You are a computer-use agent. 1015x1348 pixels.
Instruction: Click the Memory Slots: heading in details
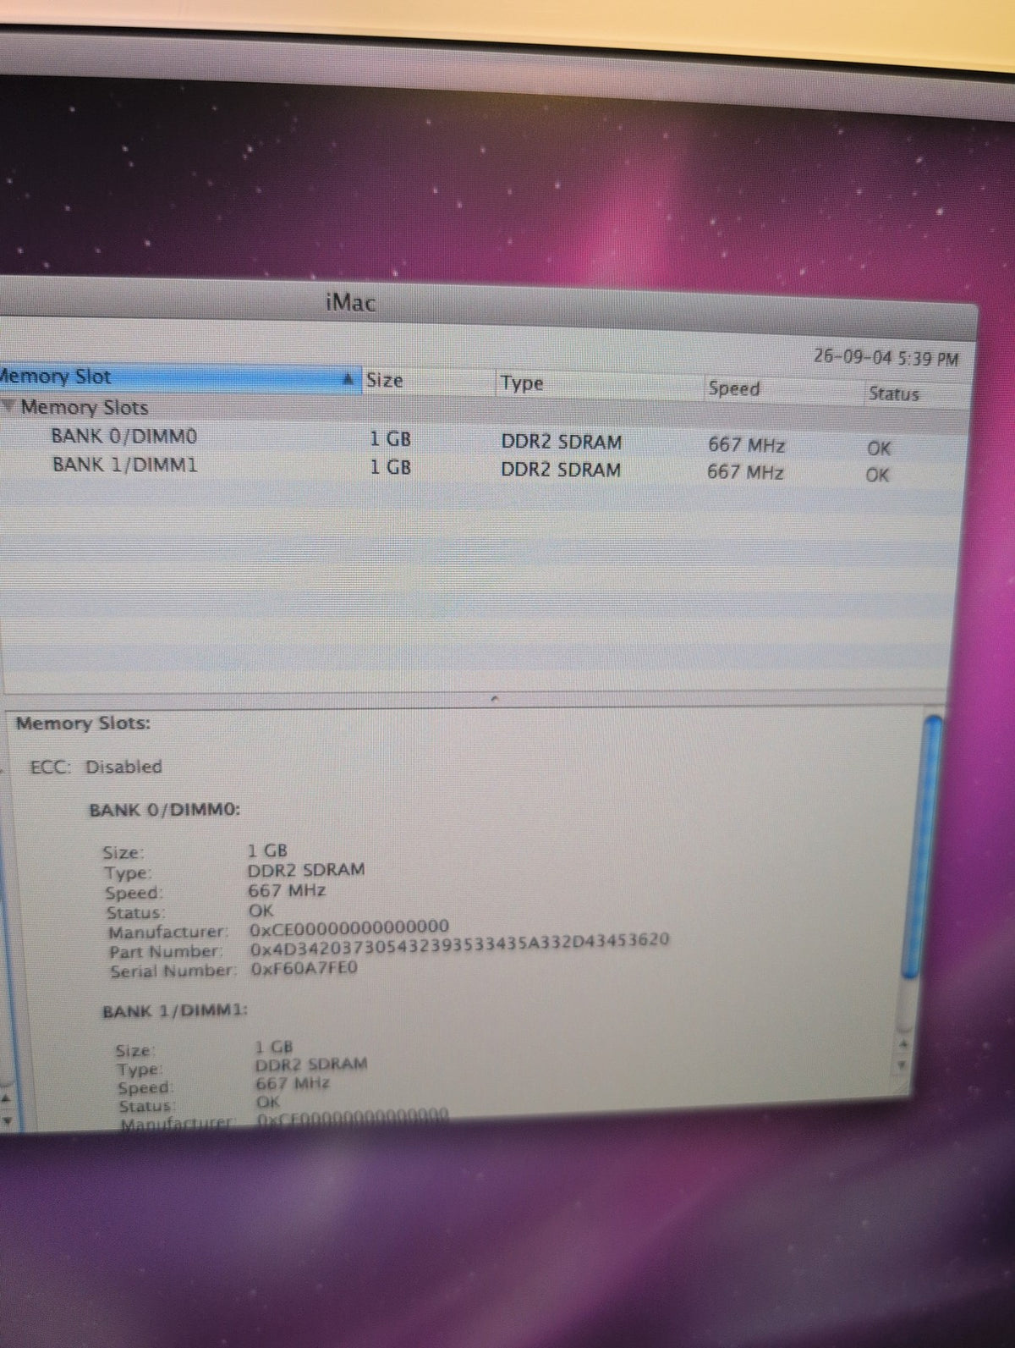coord(83,724)
